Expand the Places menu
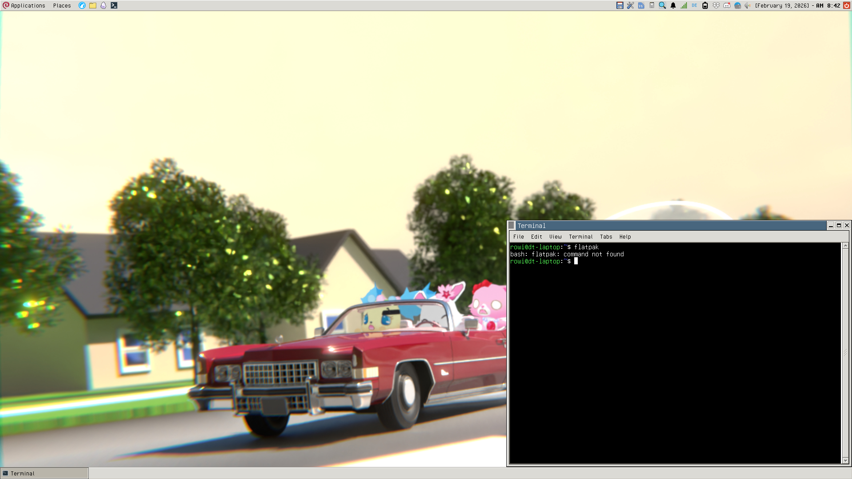This screenshot has height=479, width=852. 62,5
